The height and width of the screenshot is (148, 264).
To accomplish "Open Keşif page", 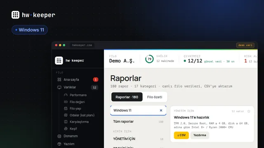I will (73, 129).
